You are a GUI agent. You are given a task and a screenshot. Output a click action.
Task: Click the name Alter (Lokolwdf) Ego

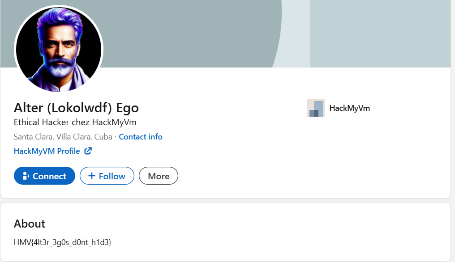[76, 108]
